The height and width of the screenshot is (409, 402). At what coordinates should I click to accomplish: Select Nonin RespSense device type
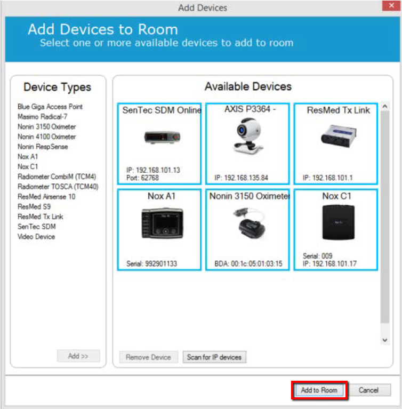click(43, 147)
